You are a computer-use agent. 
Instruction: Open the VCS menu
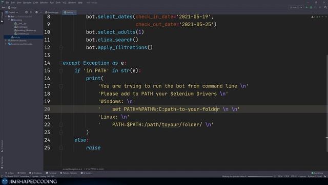click(65, 3)
